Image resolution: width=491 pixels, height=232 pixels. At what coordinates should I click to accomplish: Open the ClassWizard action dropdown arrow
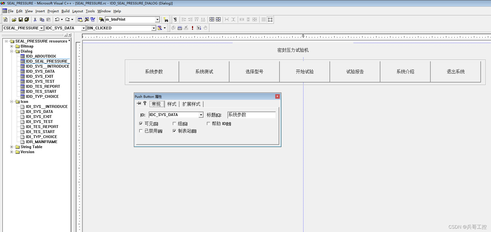click(165, 28)
